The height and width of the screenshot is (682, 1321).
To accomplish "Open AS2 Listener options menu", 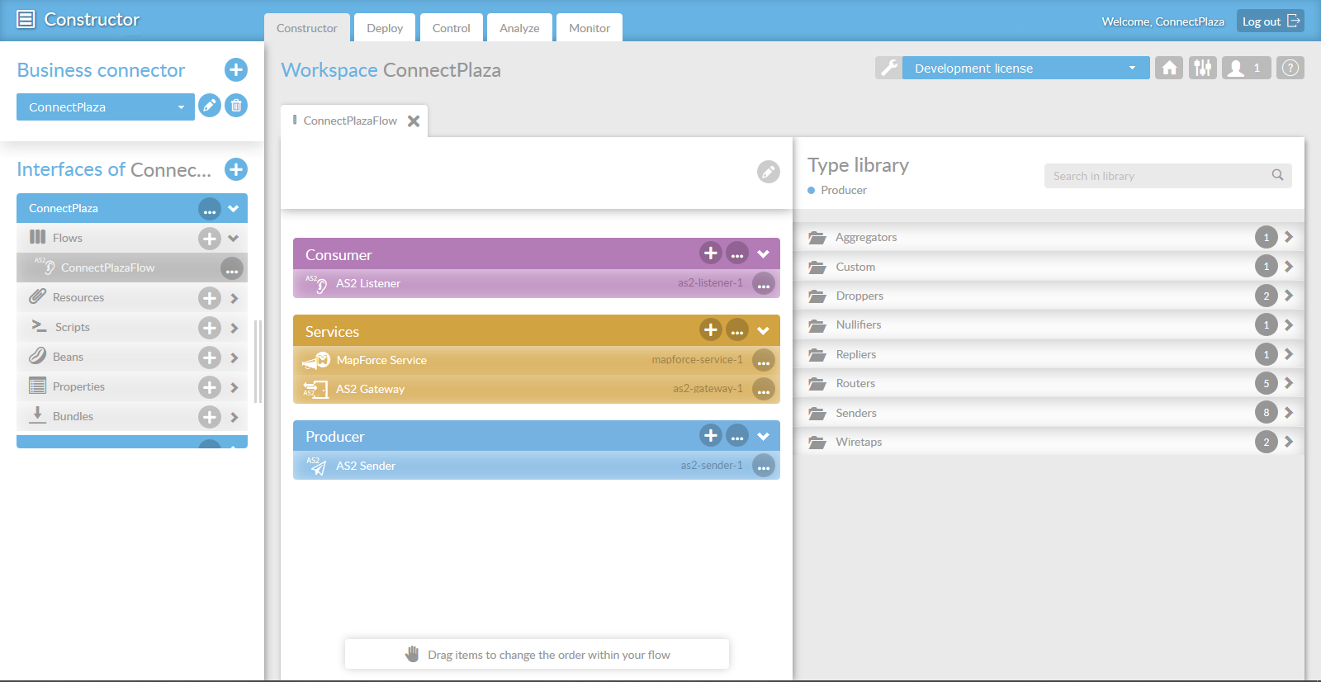I will [764, 283].
